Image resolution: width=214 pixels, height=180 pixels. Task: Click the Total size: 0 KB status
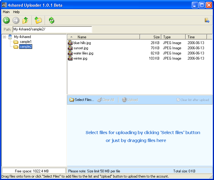point(184,171)
